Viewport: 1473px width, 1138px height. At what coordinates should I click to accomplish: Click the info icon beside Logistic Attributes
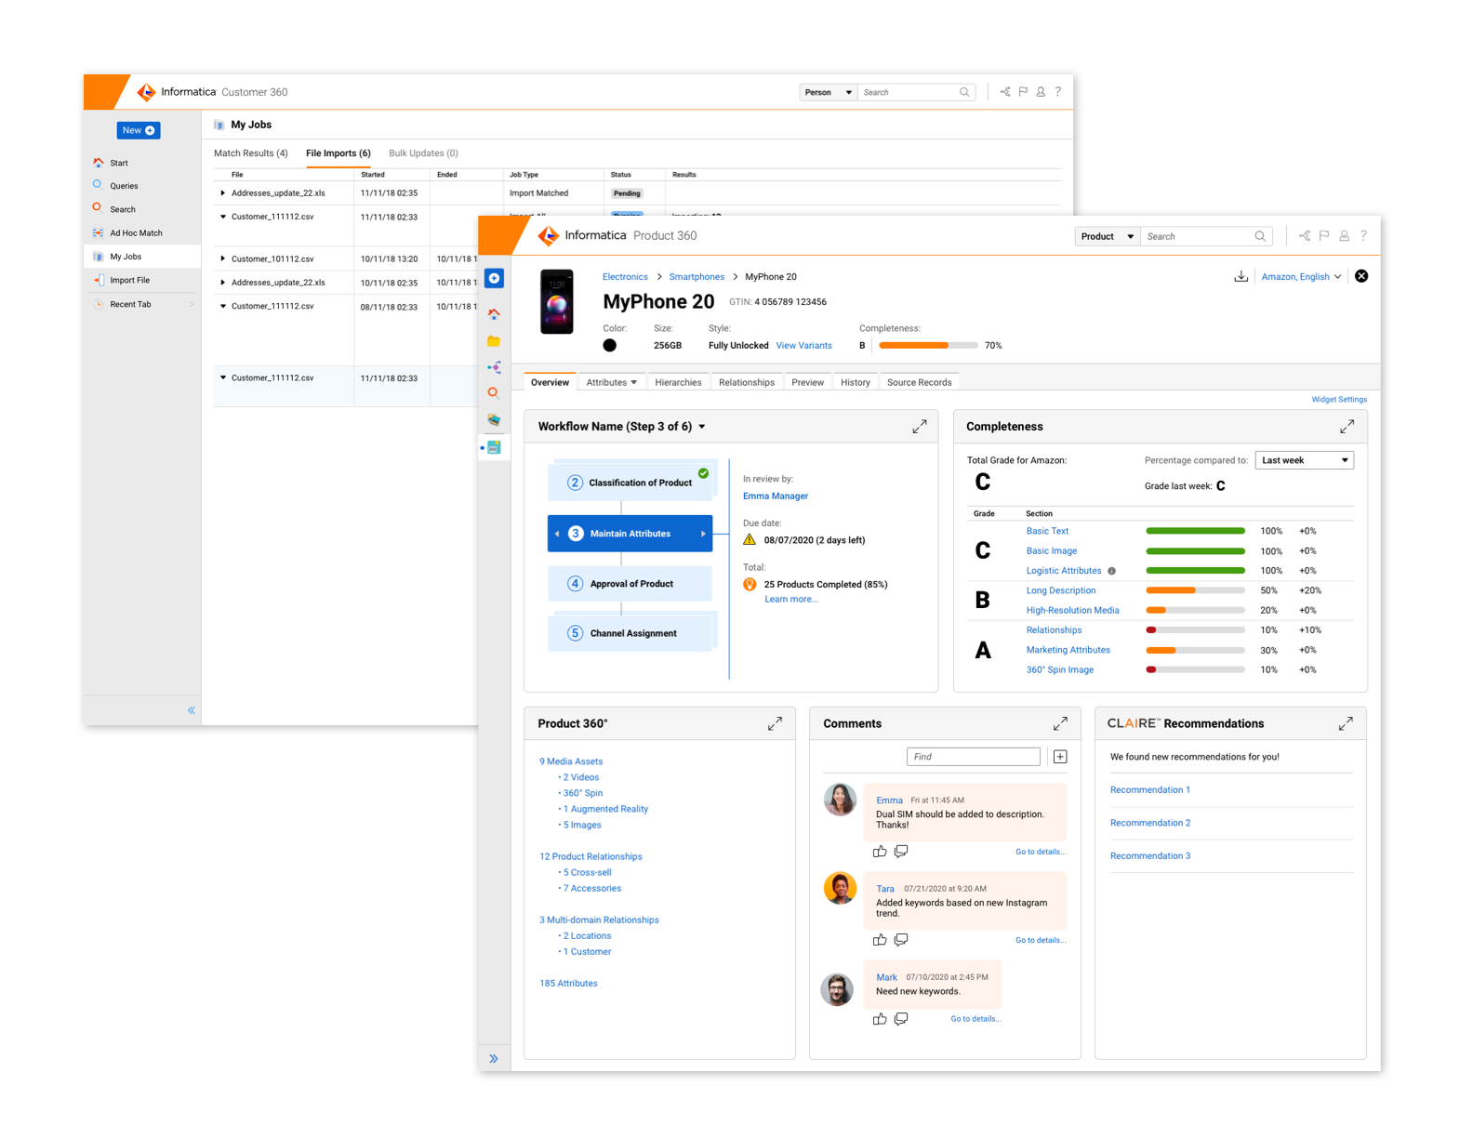click(x=1111, y=571)
